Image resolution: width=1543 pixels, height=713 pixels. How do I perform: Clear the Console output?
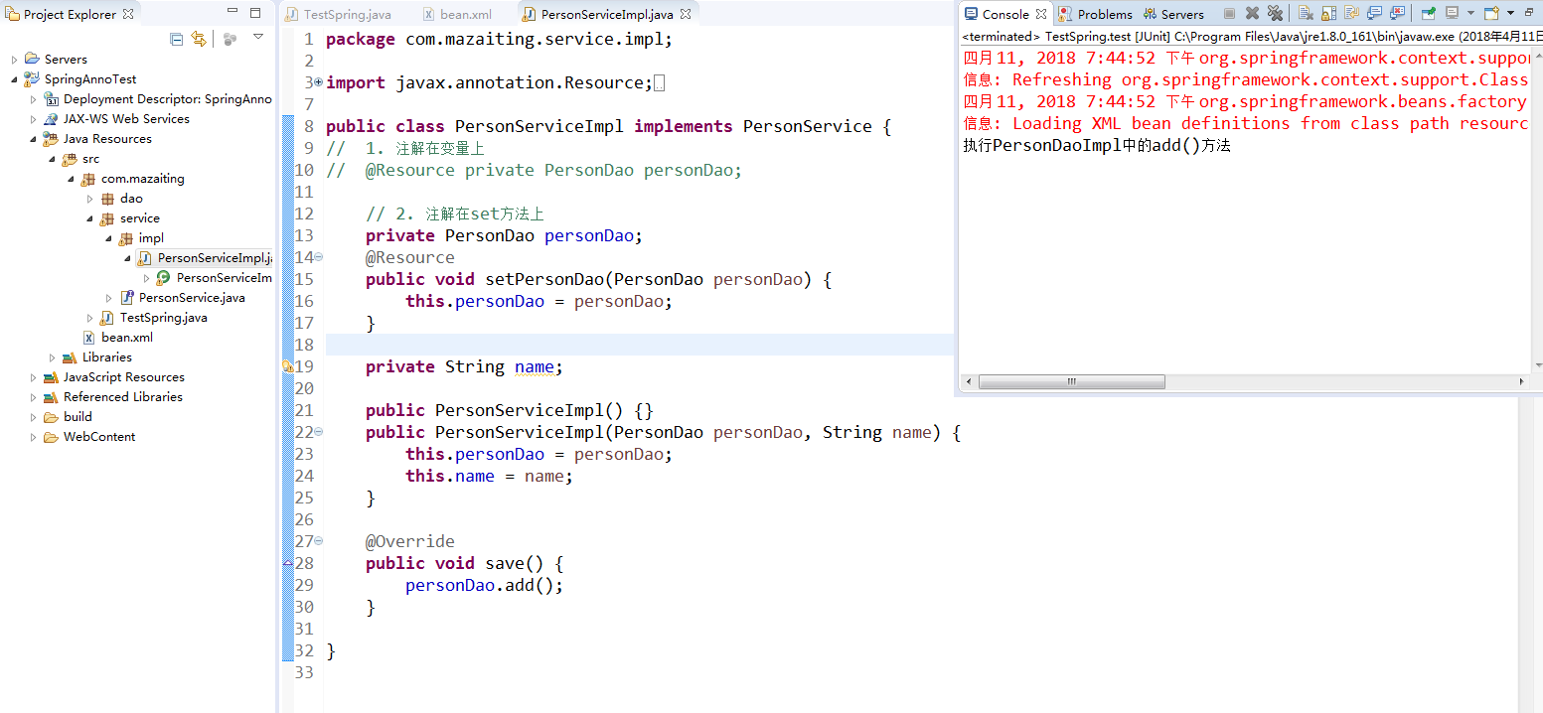(x=1306, y=14)
